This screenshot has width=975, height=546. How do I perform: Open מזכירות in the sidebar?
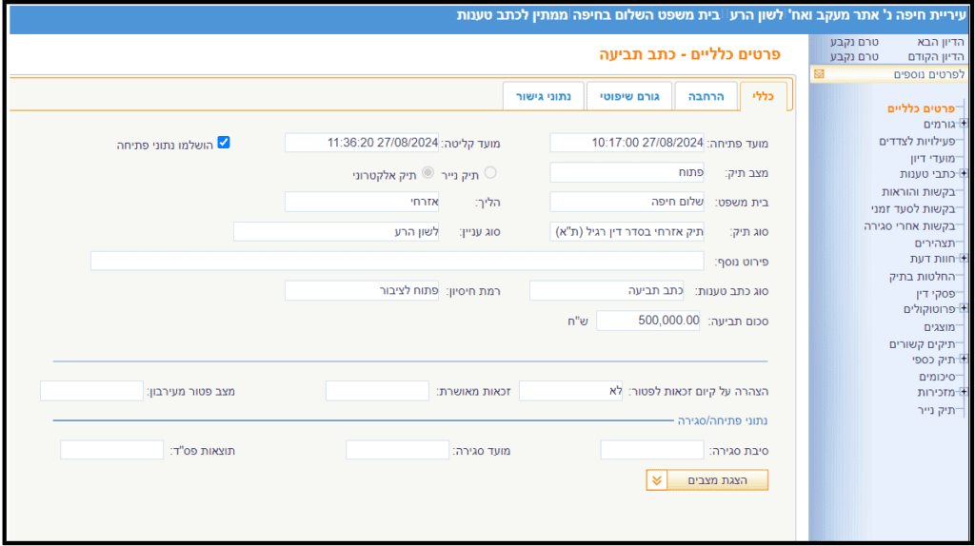(937, 393)
